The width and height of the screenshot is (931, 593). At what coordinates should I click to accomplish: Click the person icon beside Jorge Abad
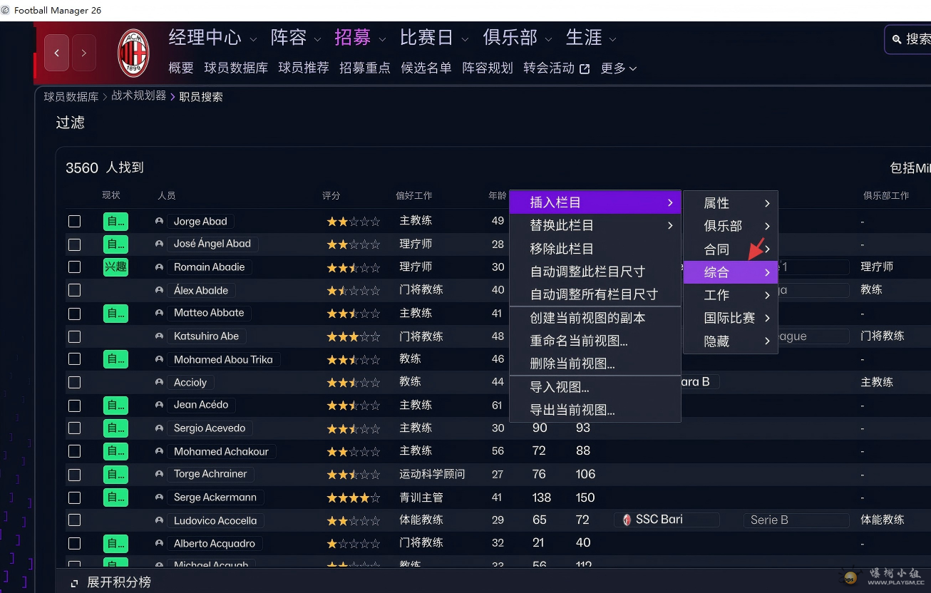click(x=160, y=221)
